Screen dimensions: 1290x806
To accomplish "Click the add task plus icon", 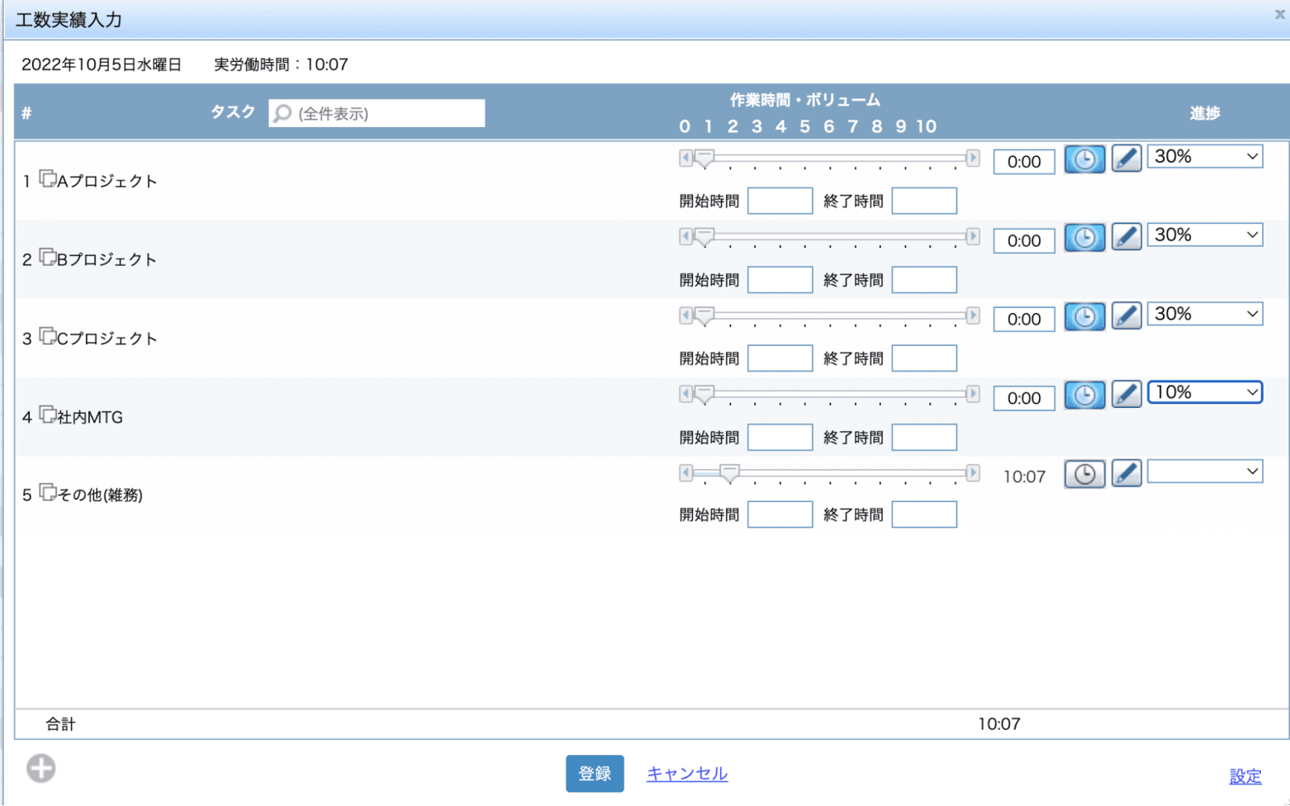I will coord(40,768).
